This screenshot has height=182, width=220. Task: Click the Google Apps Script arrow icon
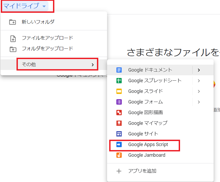119,144
